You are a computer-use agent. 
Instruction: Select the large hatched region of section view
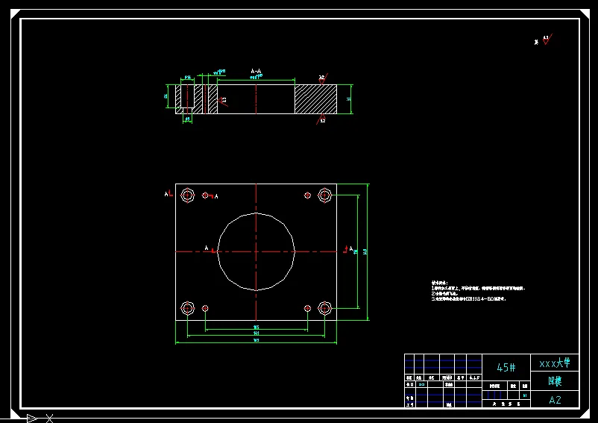pos(316,99)
